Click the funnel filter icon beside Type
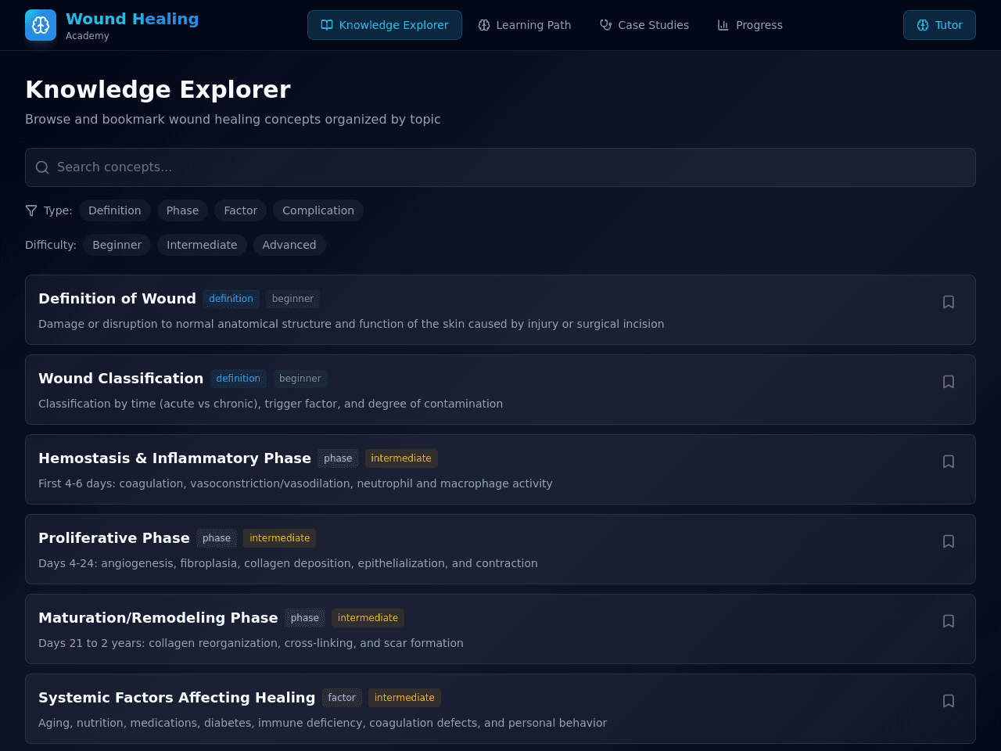The image size is (1001, 751). click(31, 210)
